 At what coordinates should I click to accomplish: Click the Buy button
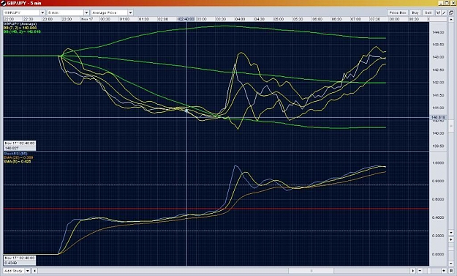click(x=415, y=12)
